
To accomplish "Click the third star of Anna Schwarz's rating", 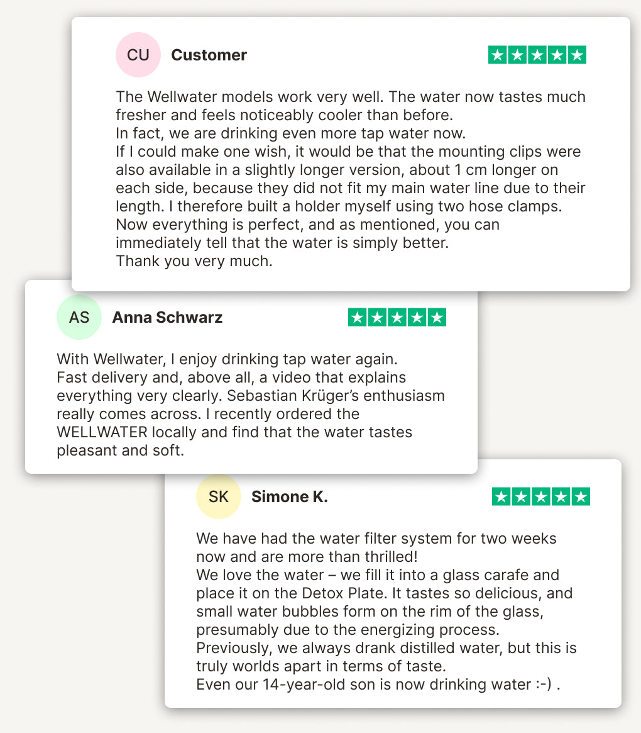I will 397,318.
